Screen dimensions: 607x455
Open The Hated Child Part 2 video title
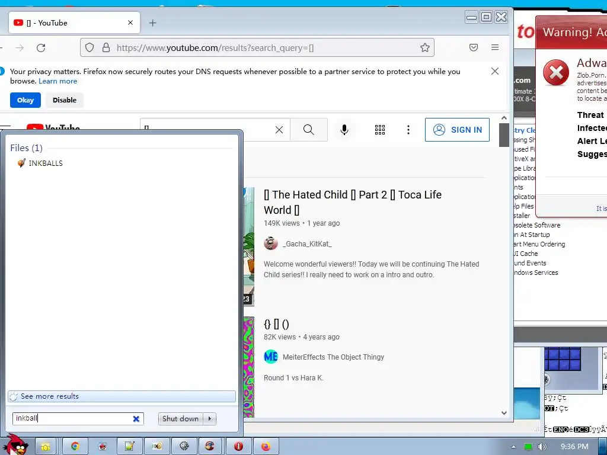click(x=353, y=203)
